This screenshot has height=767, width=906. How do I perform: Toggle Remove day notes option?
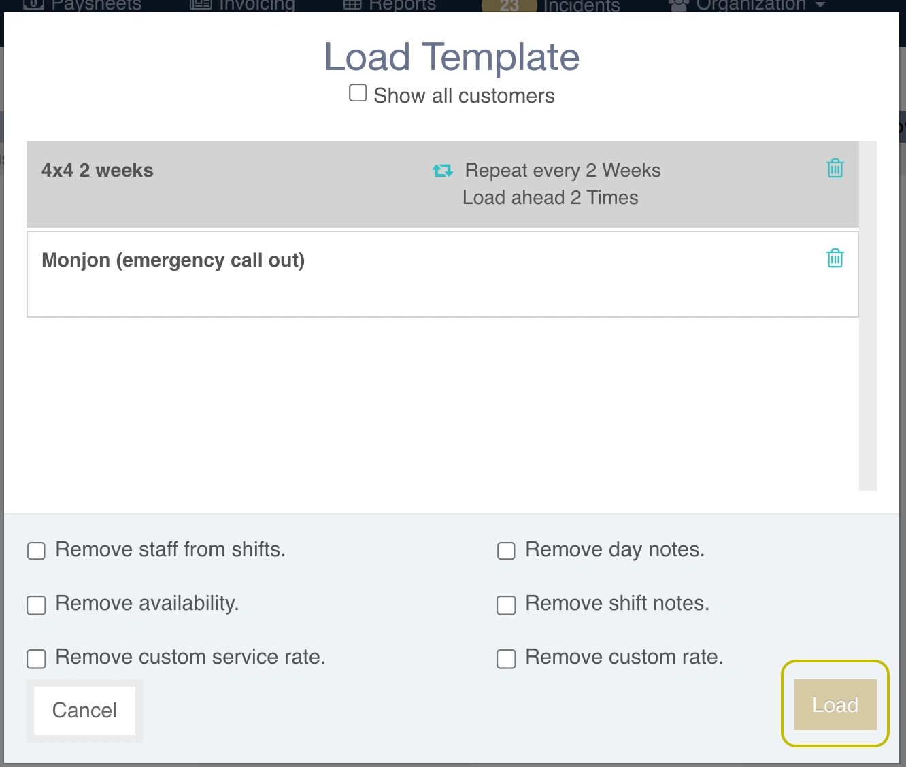coord(506,550)
